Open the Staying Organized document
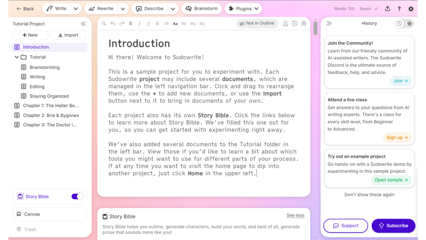 [x=49, y=96]
